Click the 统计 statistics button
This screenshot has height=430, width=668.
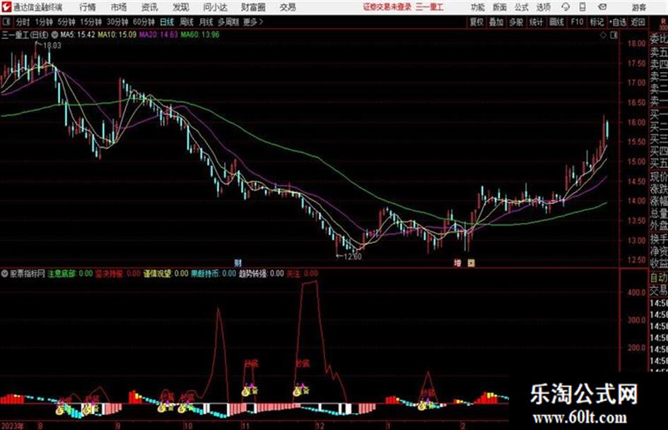(x=537, y=22)
